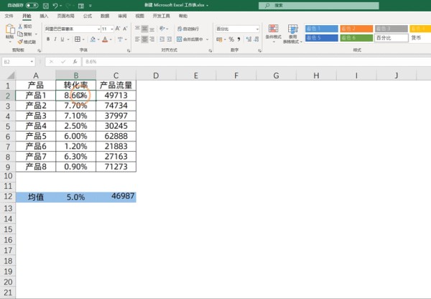Open the Insert ribbon tab
This screenshot has width=431, height=299.
tap(44, 16)
